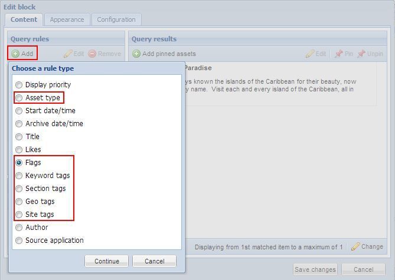Choose Archive date/time rule type
395x280 pixels.
point(19,124)
